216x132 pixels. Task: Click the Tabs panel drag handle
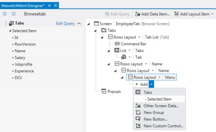coord(6,23)
